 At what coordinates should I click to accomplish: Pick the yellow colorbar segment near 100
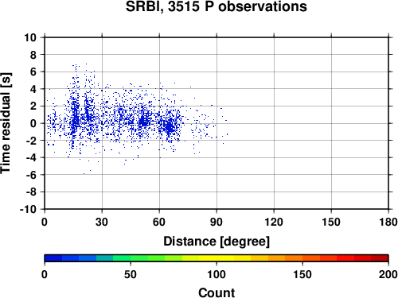click(217, 258)
